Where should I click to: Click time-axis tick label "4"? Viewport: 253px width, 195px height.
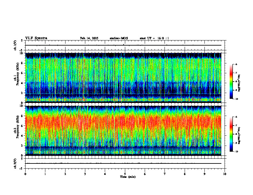pos(105,174)
